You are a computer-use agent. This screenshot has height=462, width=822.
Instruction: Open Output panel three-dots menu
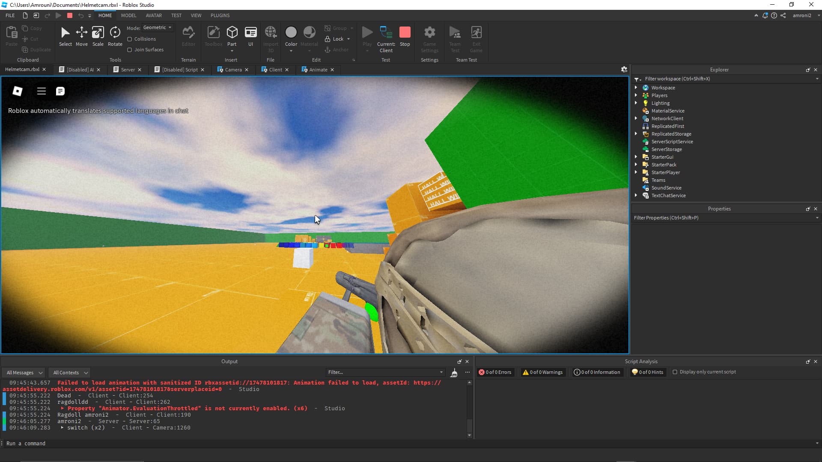coord(468,372)
